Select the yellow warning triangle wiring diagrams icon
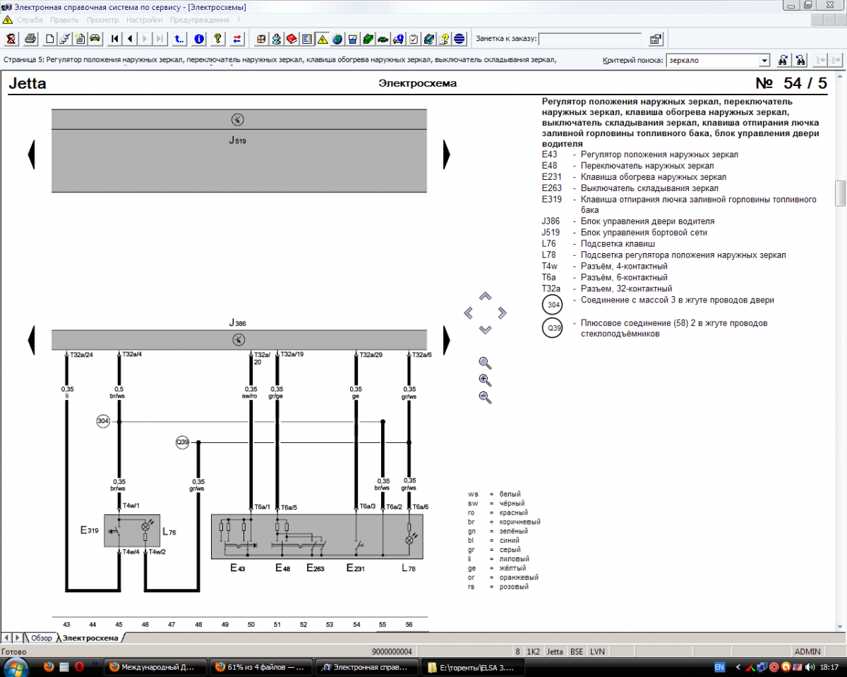 pos(323,39)
